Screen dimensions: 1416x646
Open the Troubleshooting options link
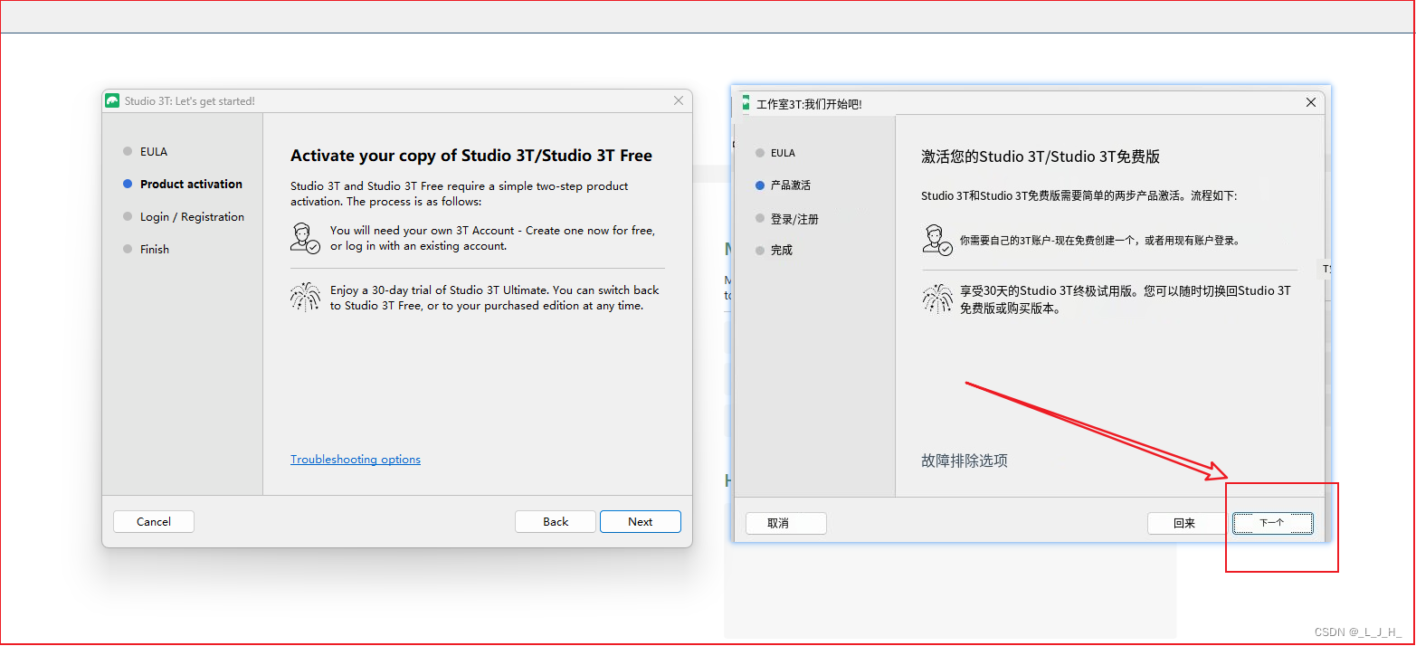click(356, 460)
